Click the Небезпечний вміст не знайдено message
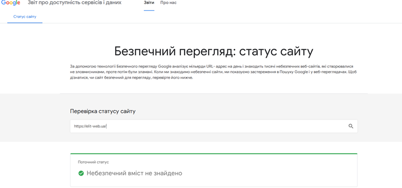402x188 pixels. pyautogui.click(x=134, y=173)
